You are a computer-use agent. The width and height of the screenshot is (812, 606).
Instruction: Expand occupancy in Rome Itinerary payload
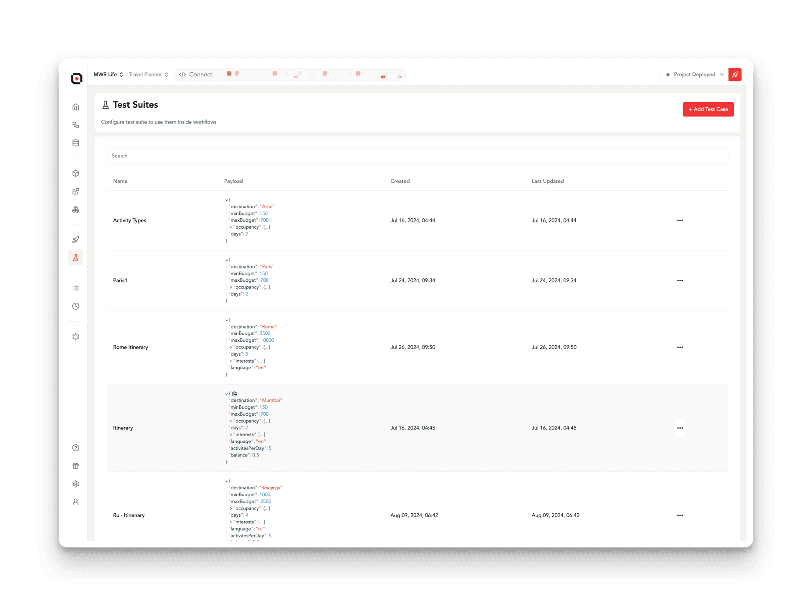[231, 347]
